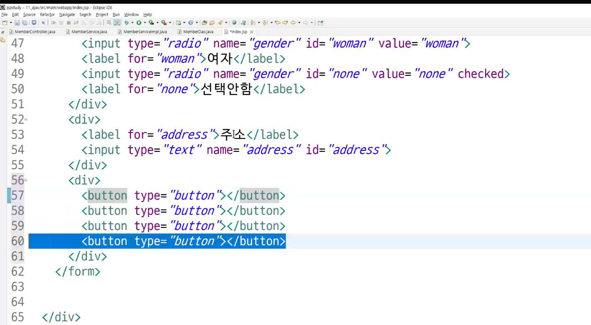The image size is (591, 325).
Task: Open the Search menu
Action: point(85,15)
